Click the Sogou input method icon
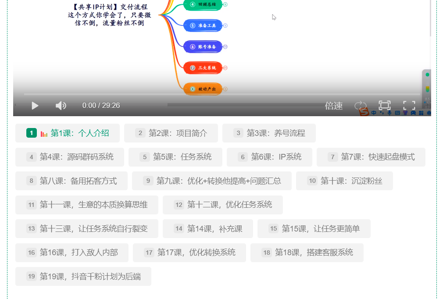This screenshot has width=443, height=299. tap(364, 112)
